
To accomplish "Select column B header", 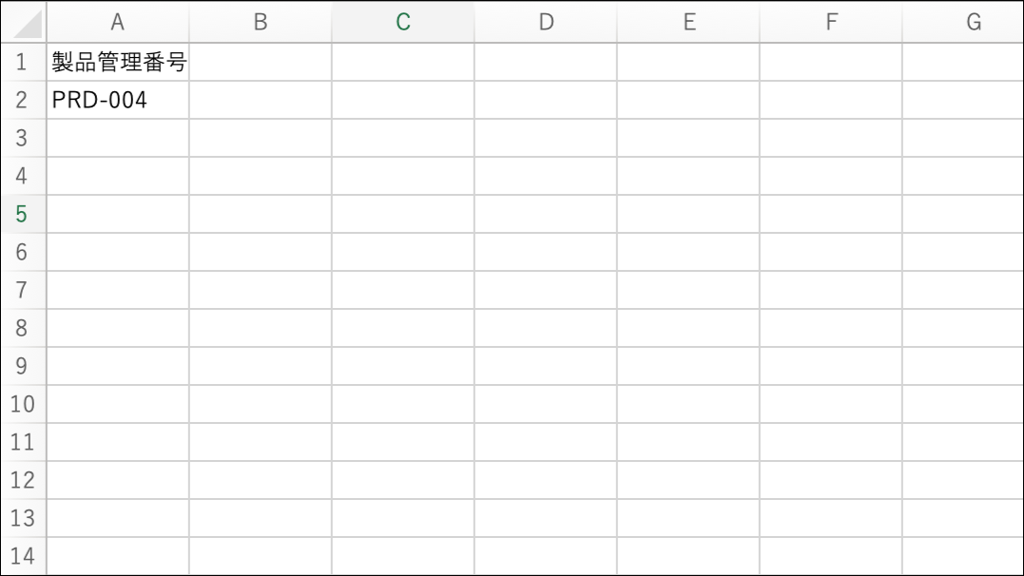I will (261, 23).
